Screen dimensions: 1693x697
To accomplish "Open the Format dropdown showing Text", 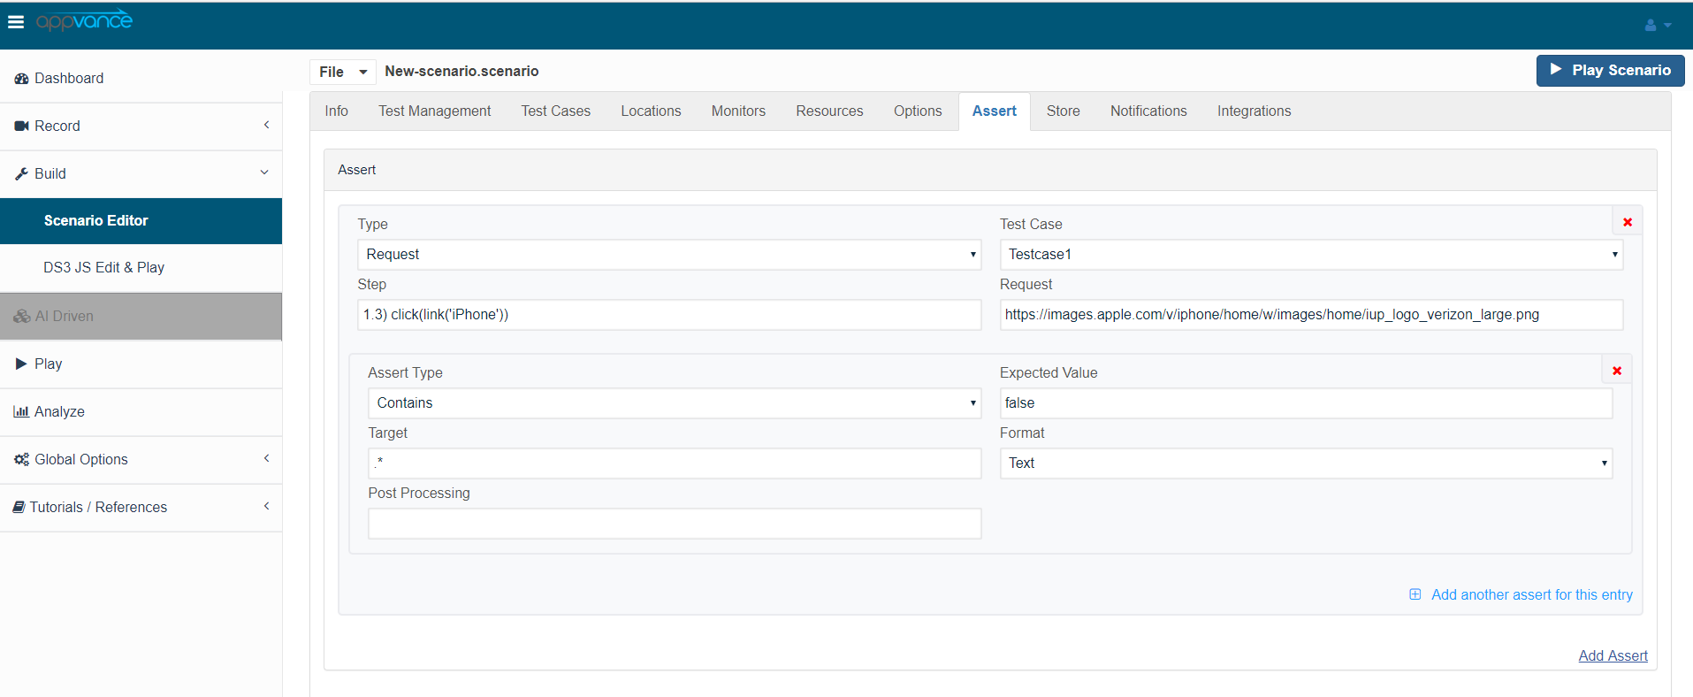I will [x=1305, y=463].
